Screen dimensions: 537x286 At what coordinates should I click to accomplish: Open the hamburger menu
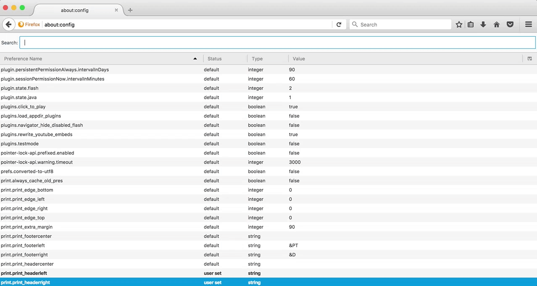point(529,25)
